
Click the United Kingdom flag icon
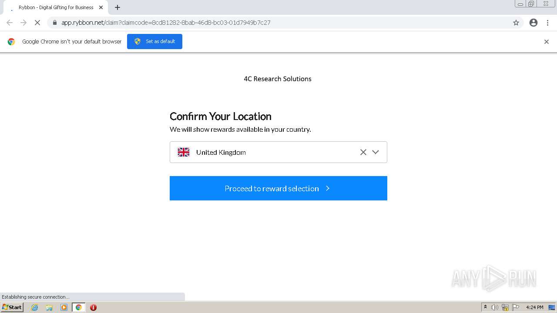click(184, 152)
